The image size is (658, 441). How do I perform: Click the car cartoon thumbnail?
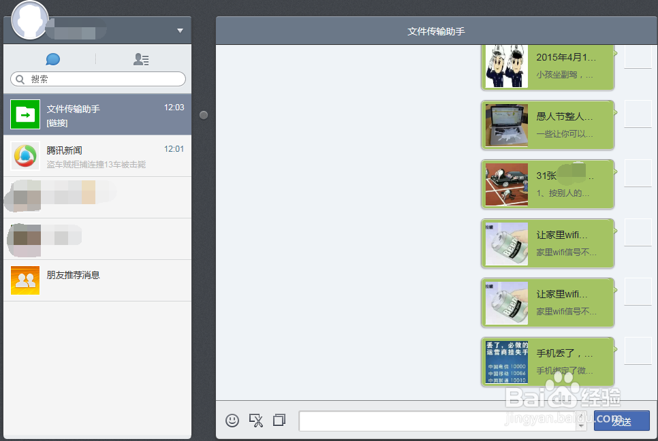[507, 184]
